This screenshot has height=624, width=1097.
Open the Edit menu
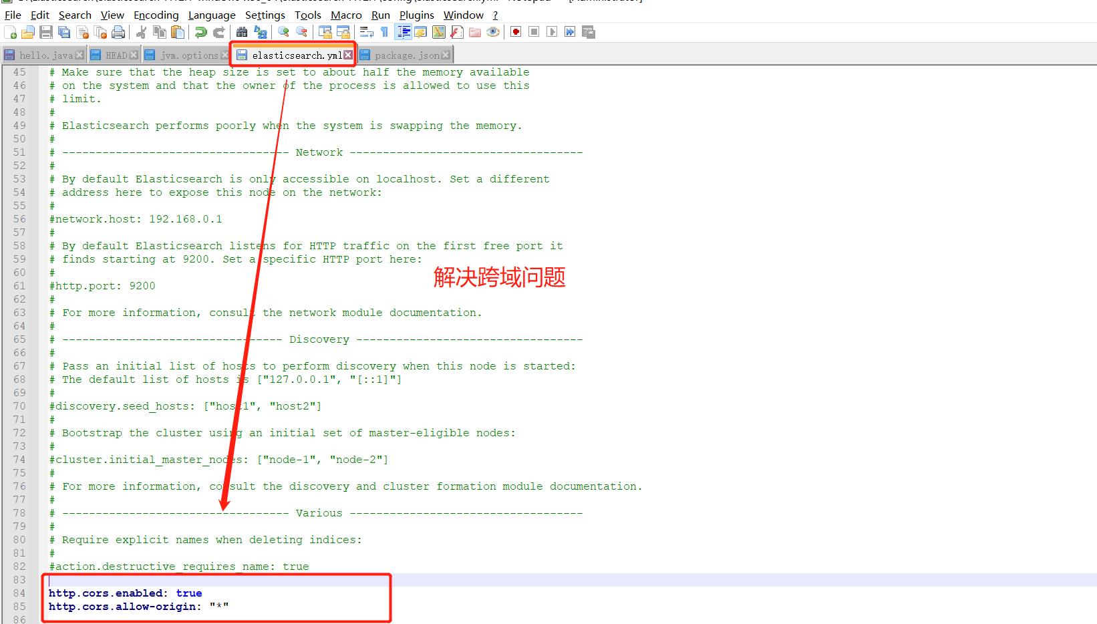(40, 15)
